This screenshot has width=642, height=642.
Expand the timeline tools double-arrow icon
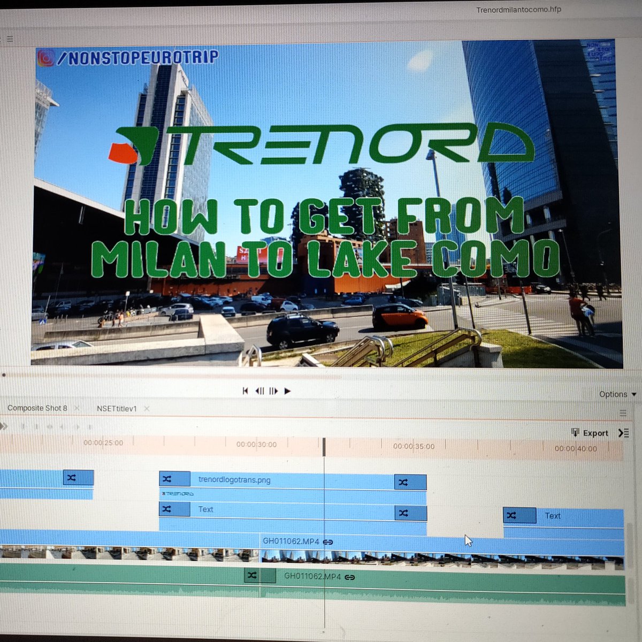4,426
